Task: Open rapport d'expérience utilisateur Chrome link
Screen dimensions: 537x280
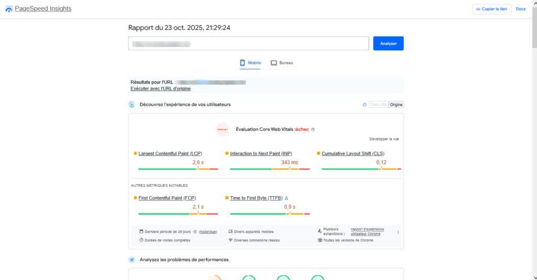Action: pos(367,231)
